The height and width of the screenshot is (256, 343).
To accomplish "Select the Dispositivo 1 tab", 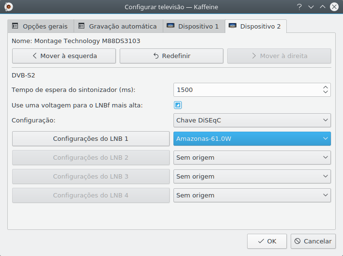I will [194, 26].
